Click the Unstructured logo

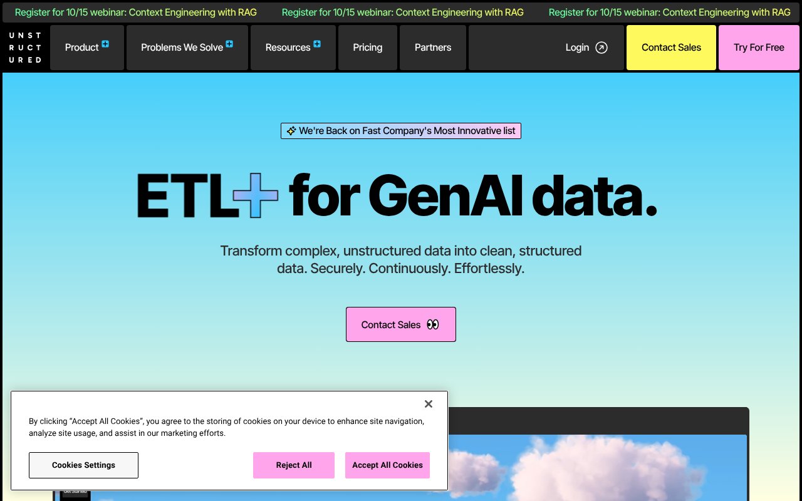click(x=26, y=47)
